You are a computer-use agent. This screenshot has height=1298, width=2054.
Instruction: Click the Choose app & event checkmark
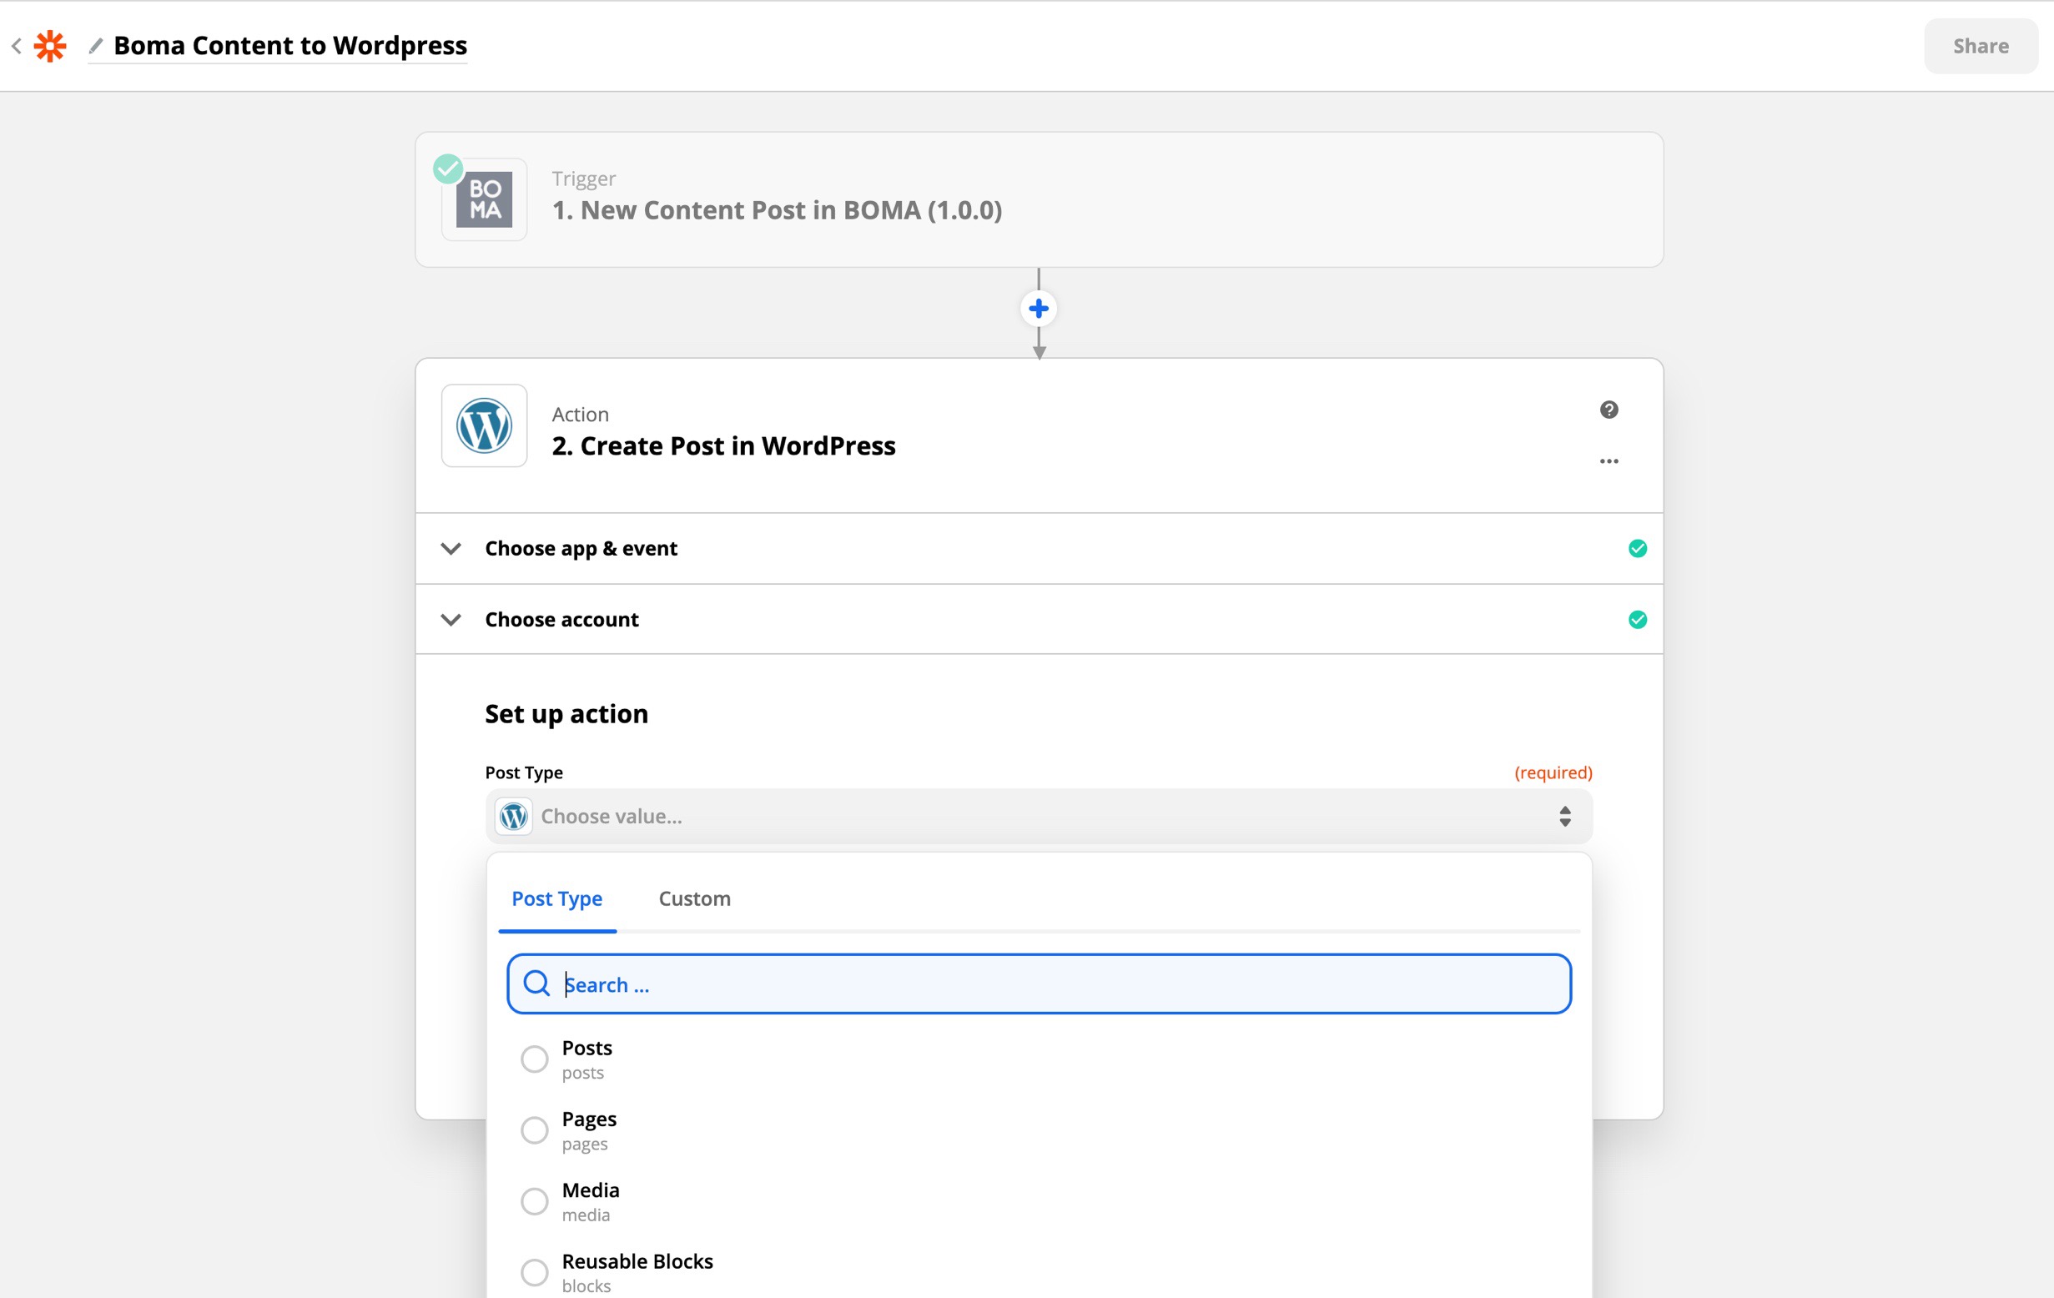pyautogui.click(x=1637, y=548)
